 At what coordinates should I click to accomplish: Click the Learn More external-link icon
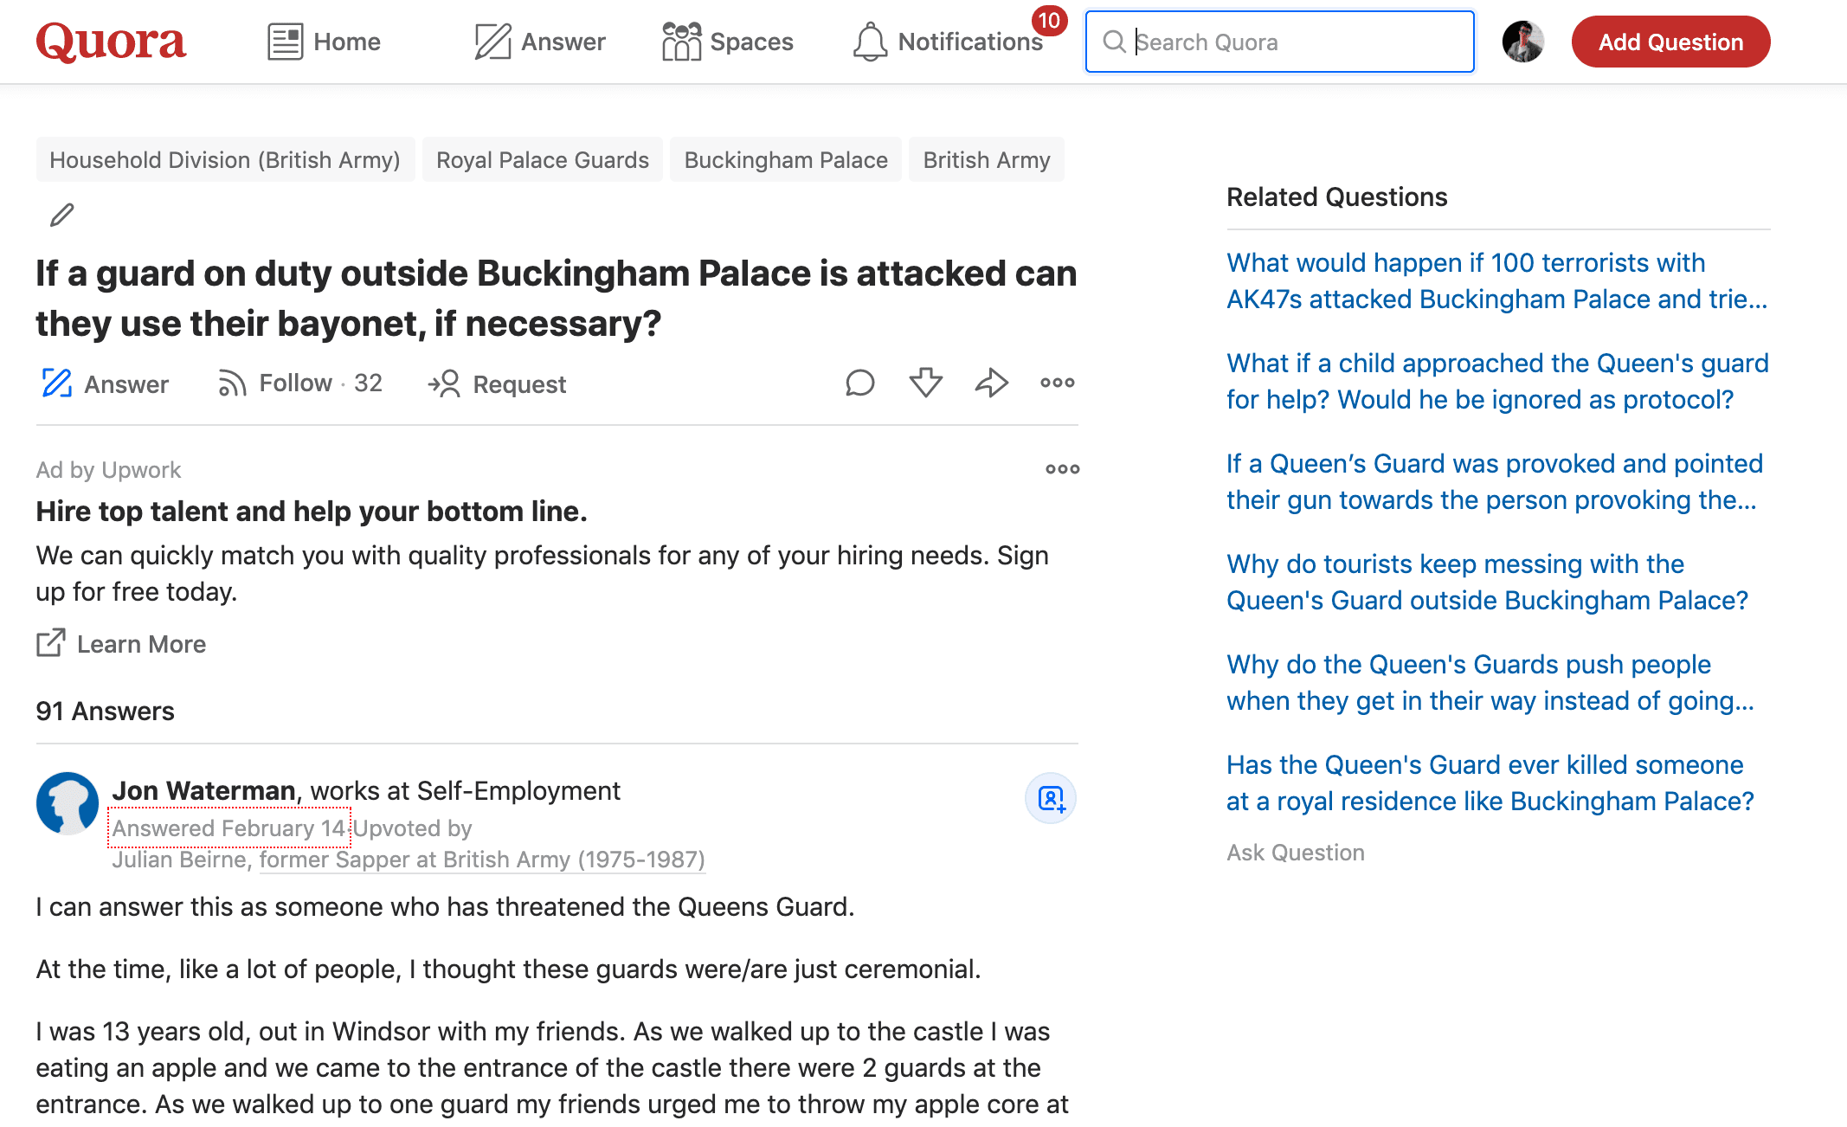(50, 643)
